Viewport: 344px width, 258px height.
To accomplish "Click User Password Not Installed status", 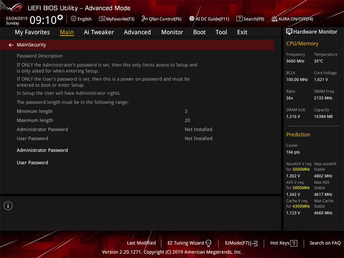I will coord(198,139).
